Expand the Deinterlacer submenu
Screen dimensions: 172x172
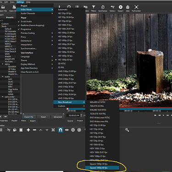click(x=35, y=41)
